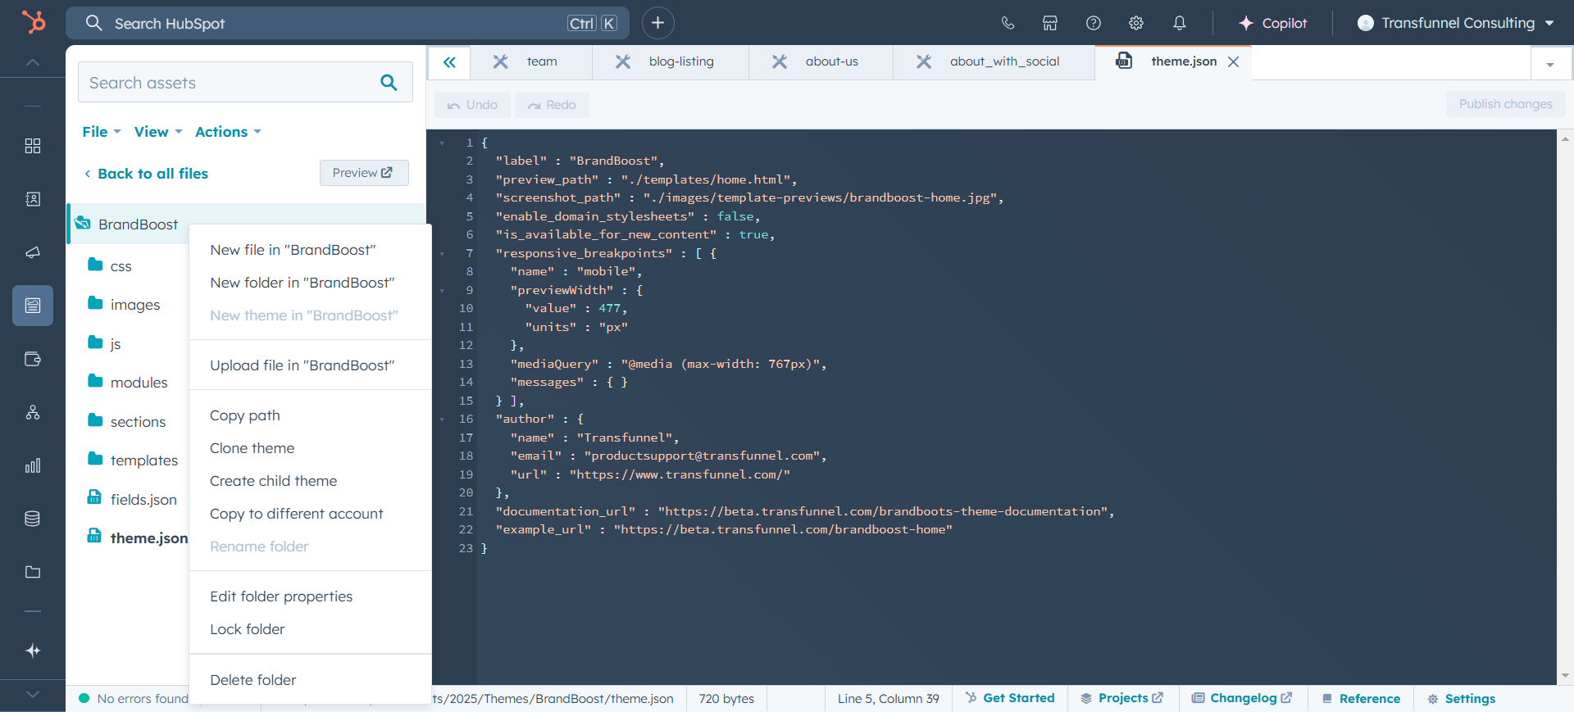Open the left nav library folder icon

pos(33,572)
